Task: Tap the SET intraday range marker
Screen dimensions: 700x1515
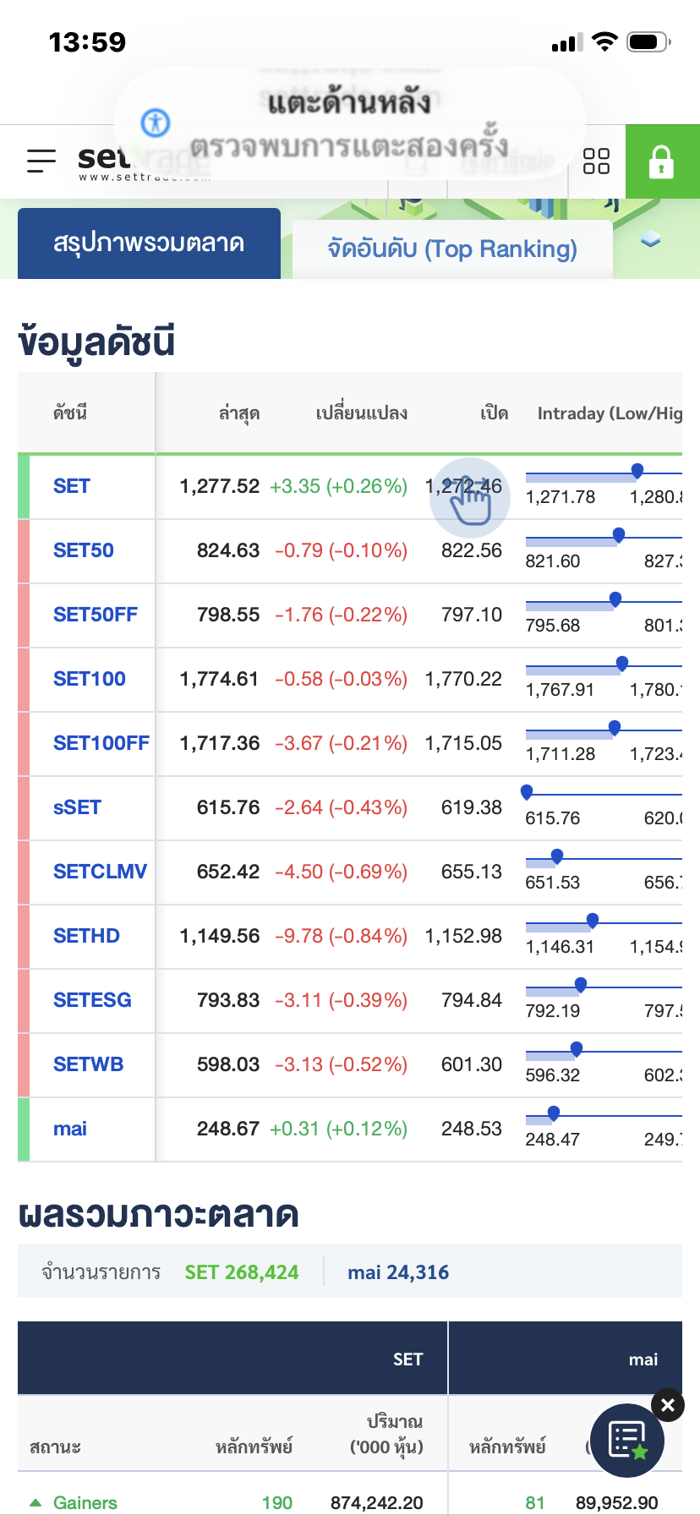Action: tap(637, 471)
